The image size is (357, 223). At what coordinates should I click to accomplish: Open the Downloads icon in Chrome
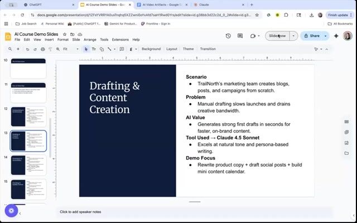click(x=311, y=15)
